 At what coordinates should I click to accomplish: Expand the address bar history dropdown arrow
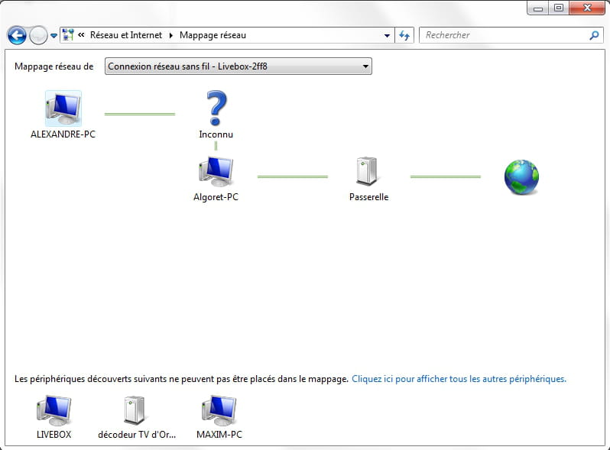[x=387, y=35]
